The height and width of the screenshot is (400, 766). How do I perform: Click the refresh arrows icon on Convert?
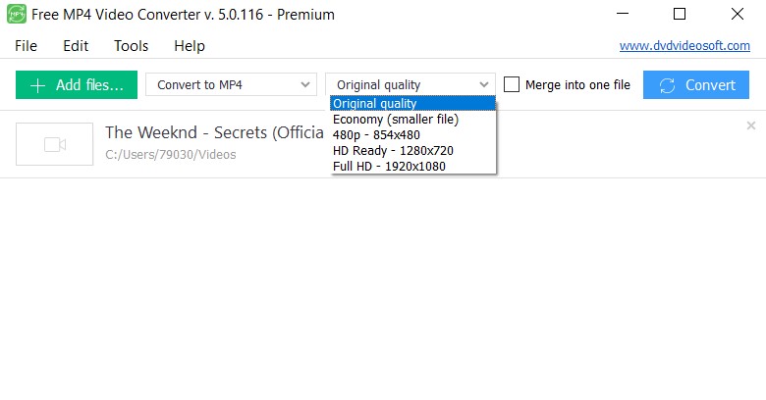coord(667,85)
